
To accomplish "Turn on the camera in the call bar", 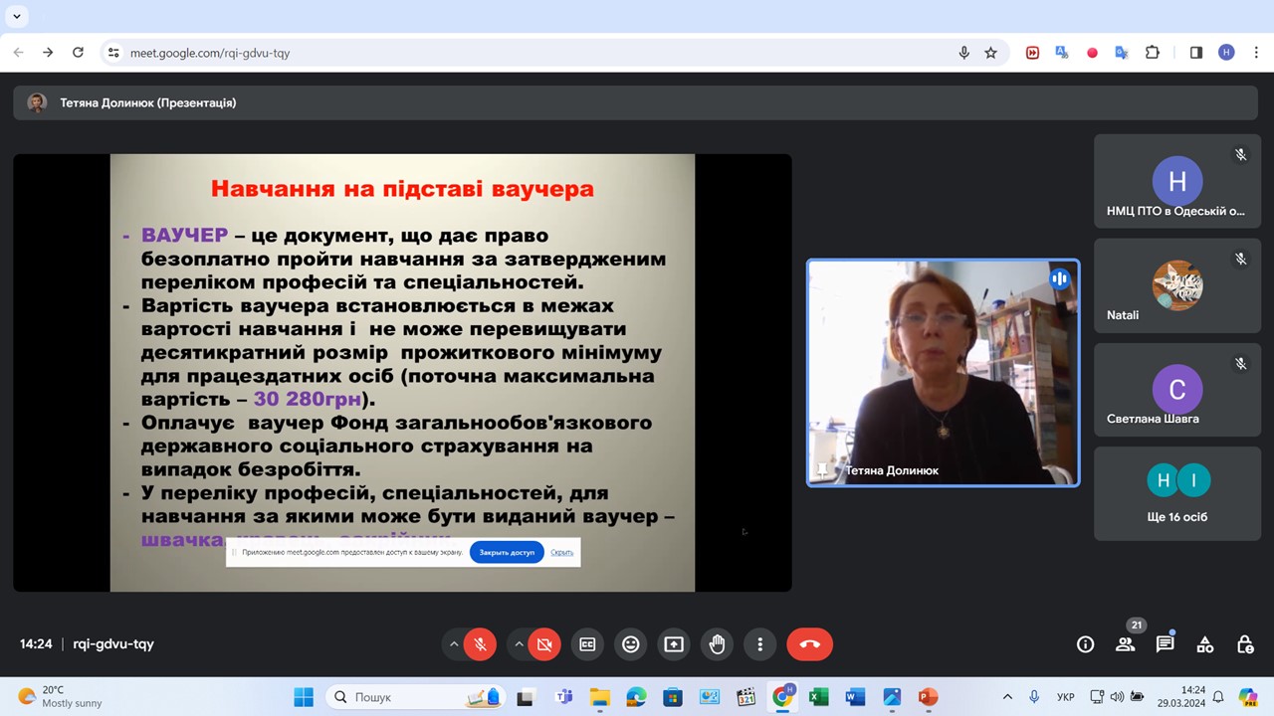I will click(x=544, y=644).
